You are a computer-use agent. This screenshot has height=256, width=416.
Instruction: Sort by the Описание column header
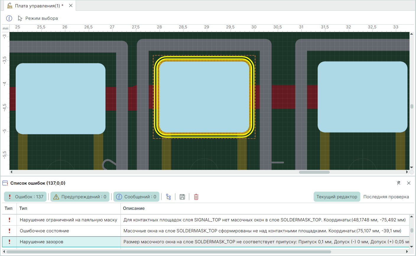click(134, 208)
